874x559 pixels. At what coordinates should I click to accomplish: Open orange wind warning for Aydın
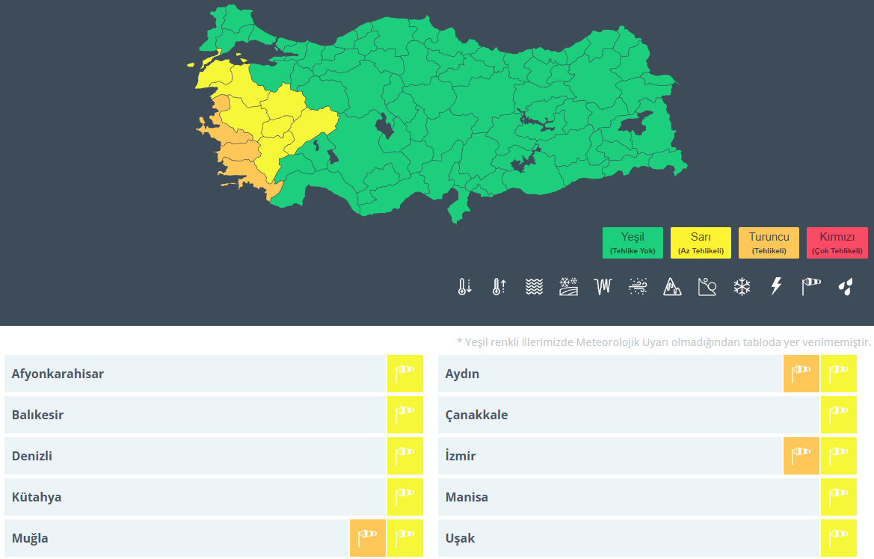pos(801,374)
